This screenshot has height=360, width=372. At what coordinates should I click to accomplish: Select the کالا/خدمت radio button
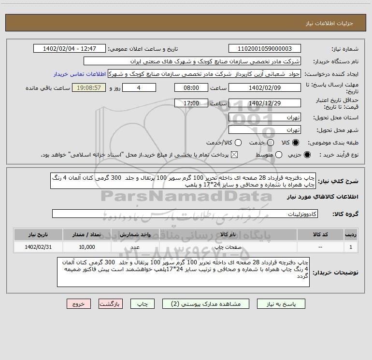238,143
